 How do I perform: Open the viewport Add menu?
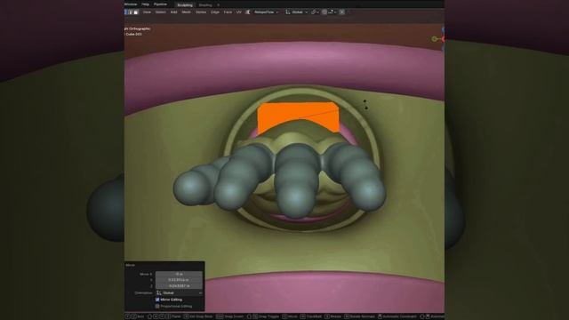(x=174, y=12)
